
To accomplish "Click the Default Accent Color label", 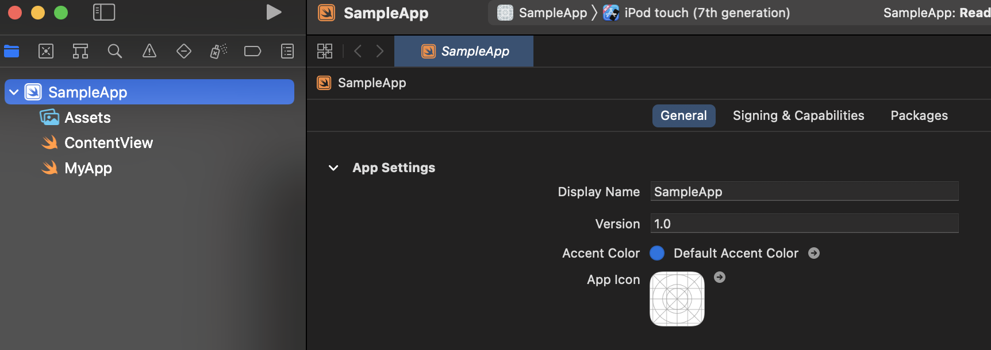I will pos(736,253).
